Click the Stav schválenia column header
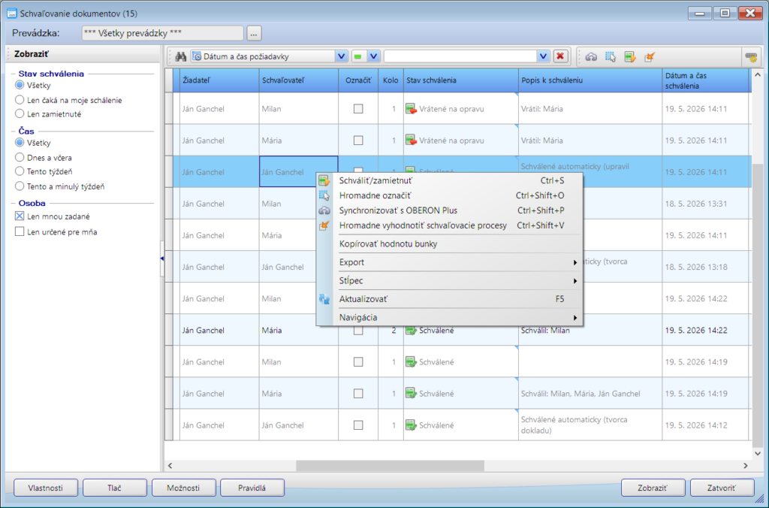The image size is (769, 508). 461,80
